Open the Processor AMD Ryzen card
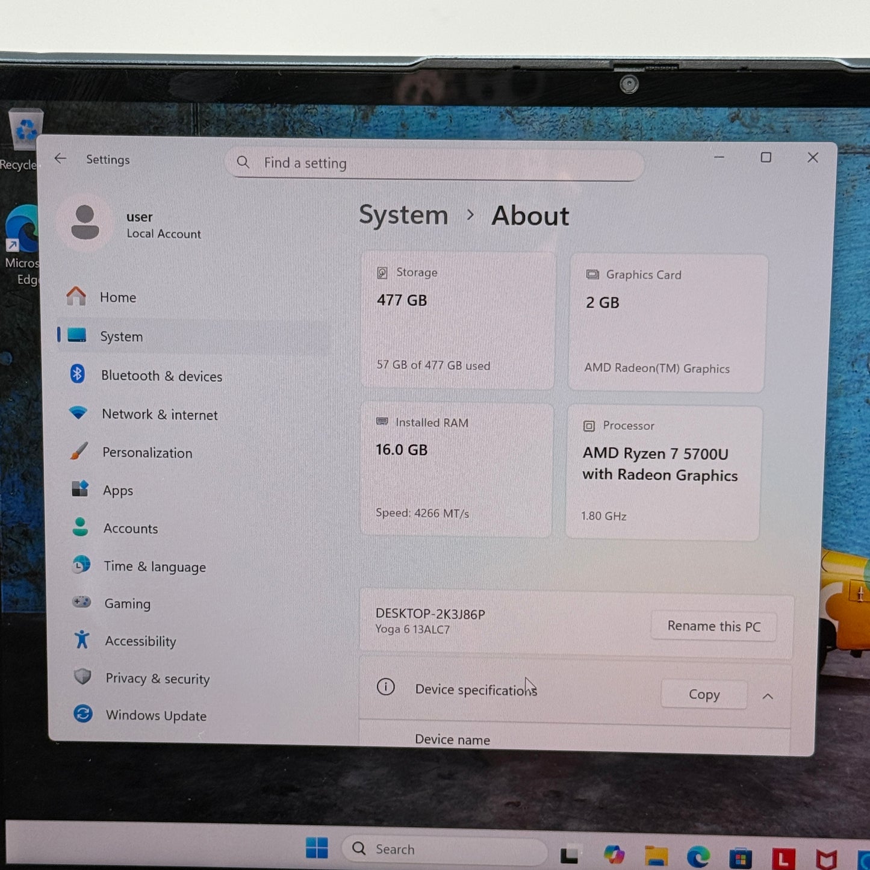Screen dimensions: 870x870 pyautogui.click(x=663, y=473)
